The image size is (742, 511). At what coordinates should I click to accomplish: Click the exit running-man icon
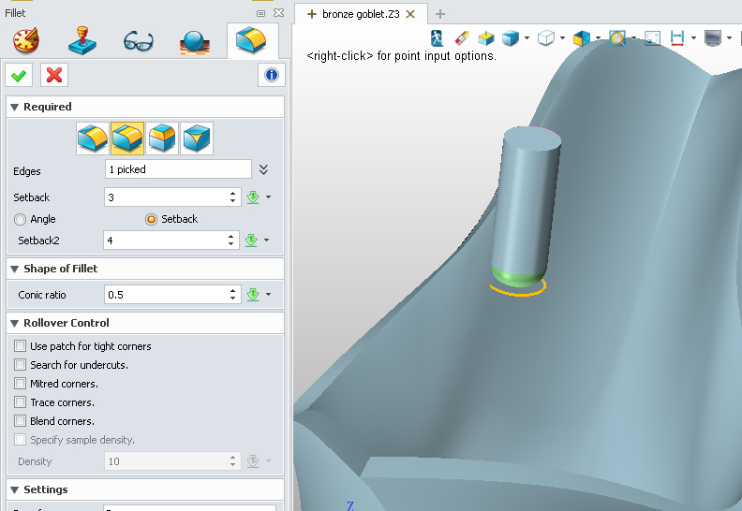pos(438,37)
